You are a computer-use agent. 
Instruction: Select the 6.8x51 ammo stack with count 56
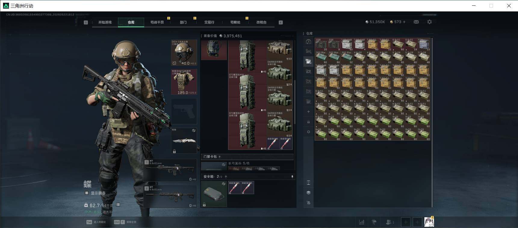coord(321,121)
